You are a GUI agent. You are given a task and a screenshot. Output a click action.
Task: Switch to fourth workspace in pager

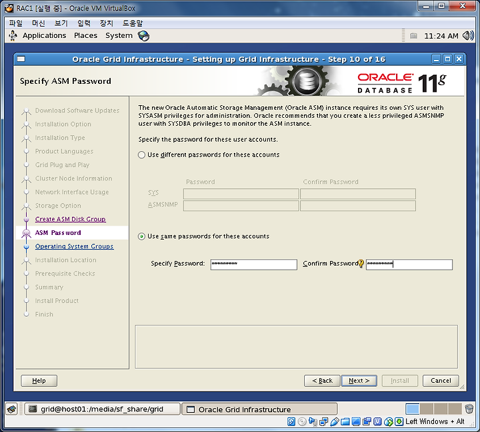click(x=455, y=409)
